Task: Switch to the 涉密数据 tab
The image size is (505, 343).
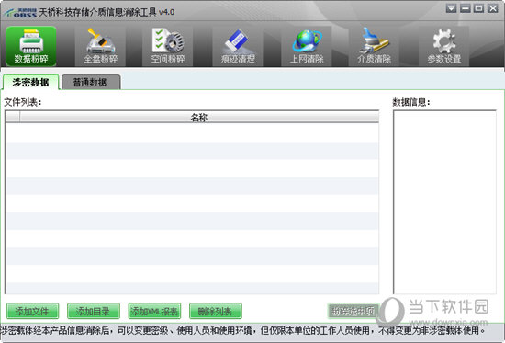Action: point(30,82)
